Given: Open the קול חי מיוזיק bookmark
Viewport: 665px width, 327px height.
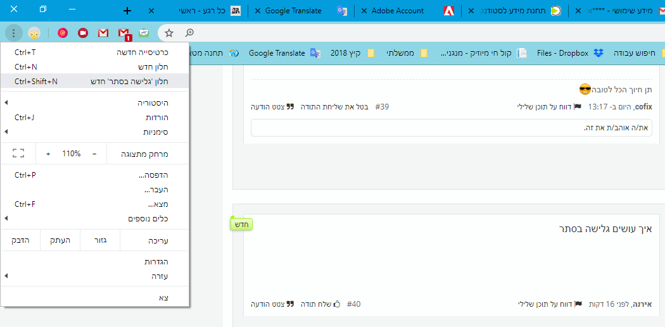Looking at the screenshot, I should (x=483, y=53).
